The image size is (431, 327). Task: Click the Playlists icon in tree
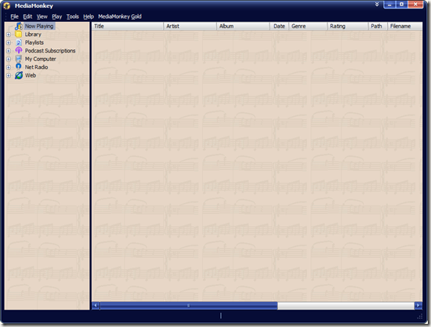[x=19, y=42]
